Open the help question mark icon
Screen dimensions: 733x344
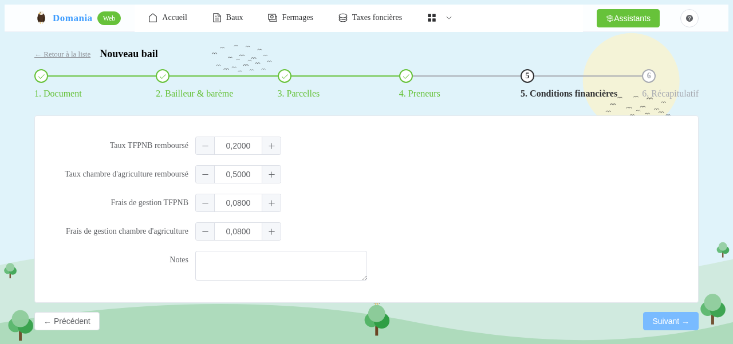(689, 18)
